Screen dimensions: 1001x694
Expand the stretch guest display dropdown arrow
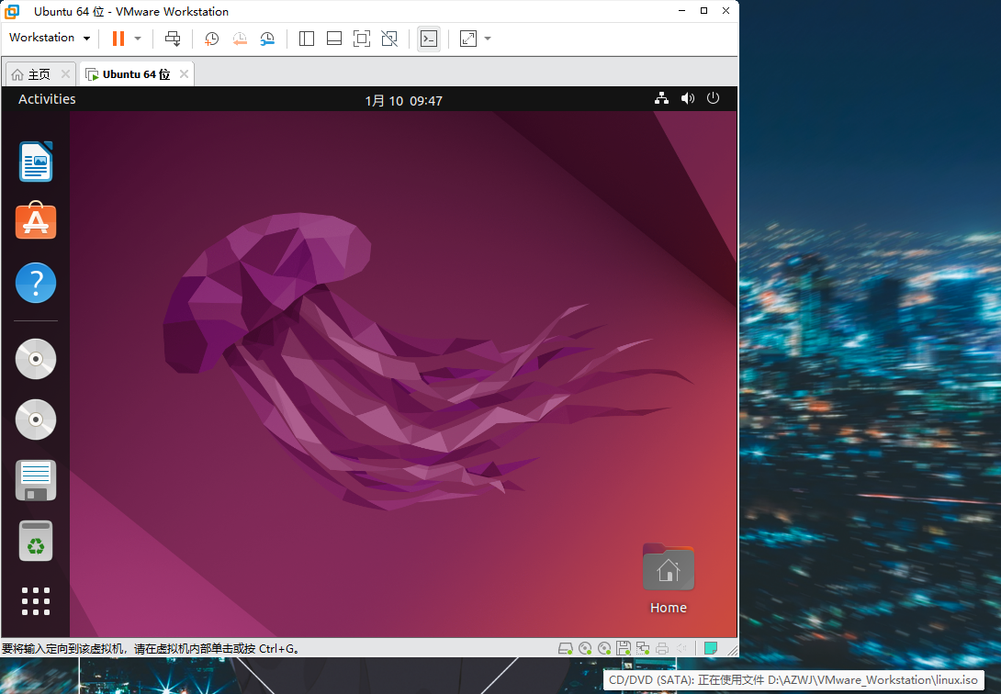(488, 39)
